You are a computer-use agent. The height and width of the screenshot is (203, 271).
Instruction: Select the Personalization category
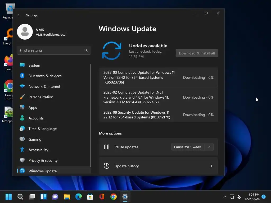point(54,97)
